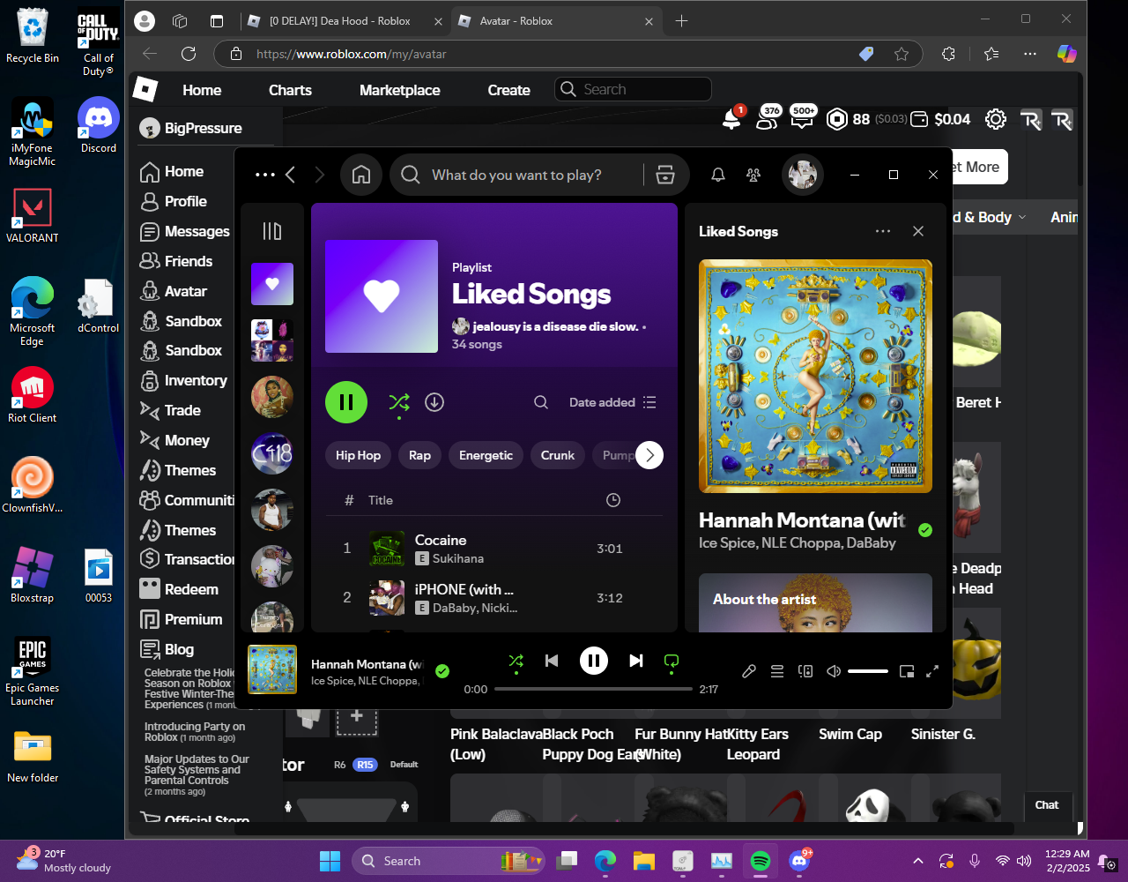Open more options in Liked Songs panel
Viewport: 1128px width, 882px height.
(883, 231)
